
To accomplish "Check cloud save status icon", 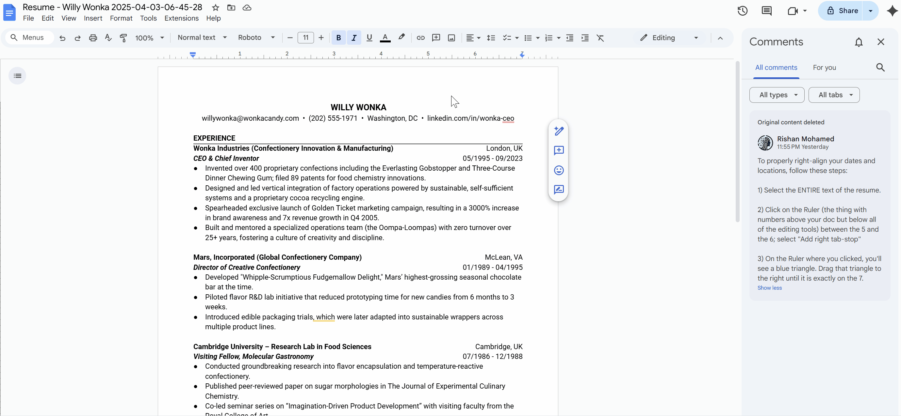I will (x=247, y=8).
